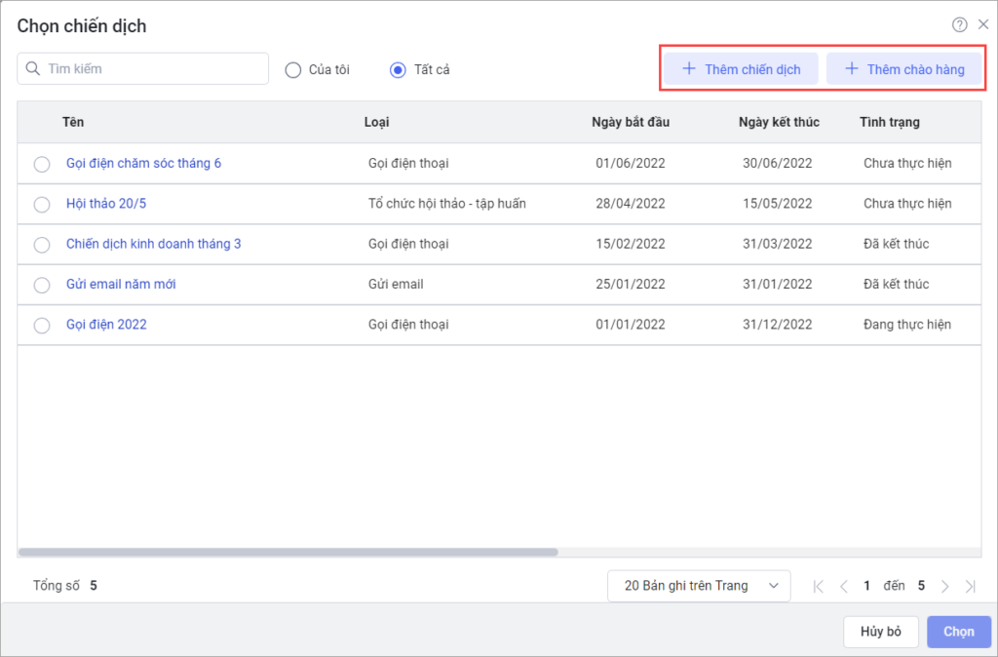
Task: Open the Gọi điện chăm sóc tháng 6 link
Action: [x=144, y=163]
